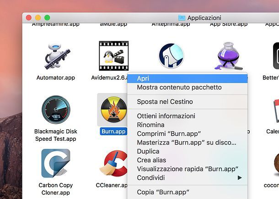Click the Applicazioni window title text
Screen dimensions: 279x199
(204, 18)
